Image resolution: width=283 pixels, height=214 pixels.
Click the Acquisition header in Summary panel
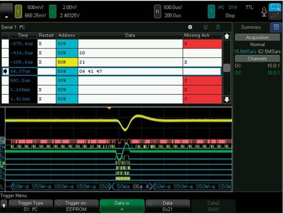(x=258, y=37)
